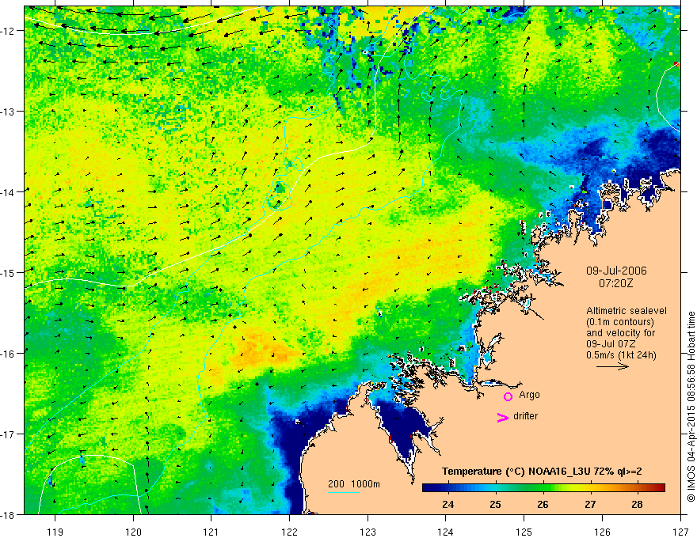Click the '28' colorbar tick label
Screen dimensions: 697x538
point(637,504)
